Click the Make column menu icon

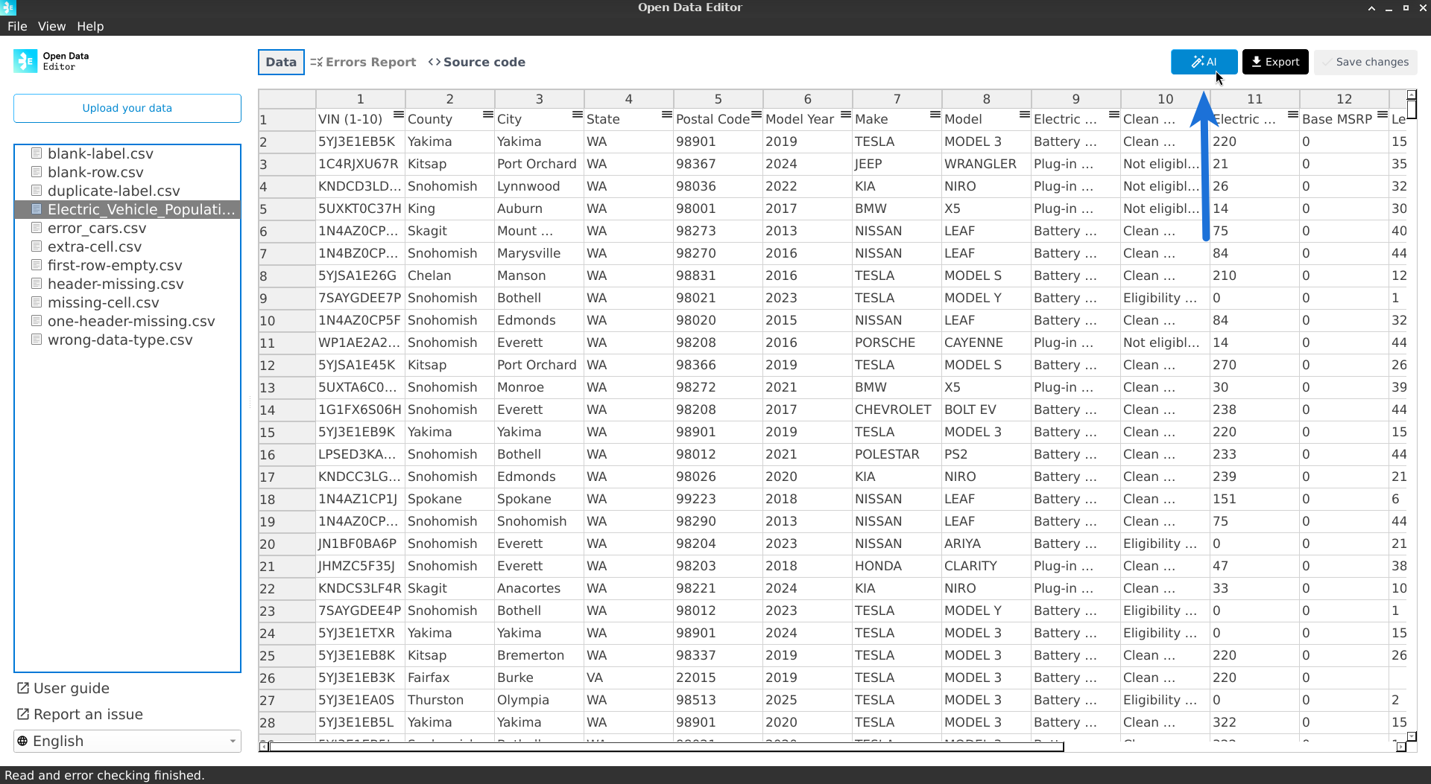click(935, 115)
